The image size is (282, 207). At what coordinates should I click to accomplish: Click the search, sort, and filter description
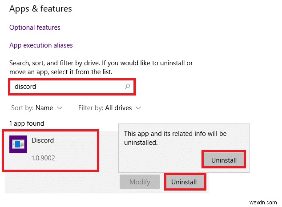point(101,67)
